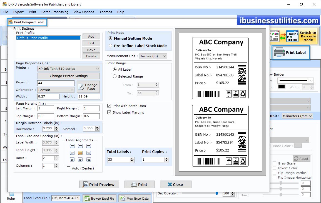
Task: Click Load Excel File path field
Action: (x=66, y=198)
